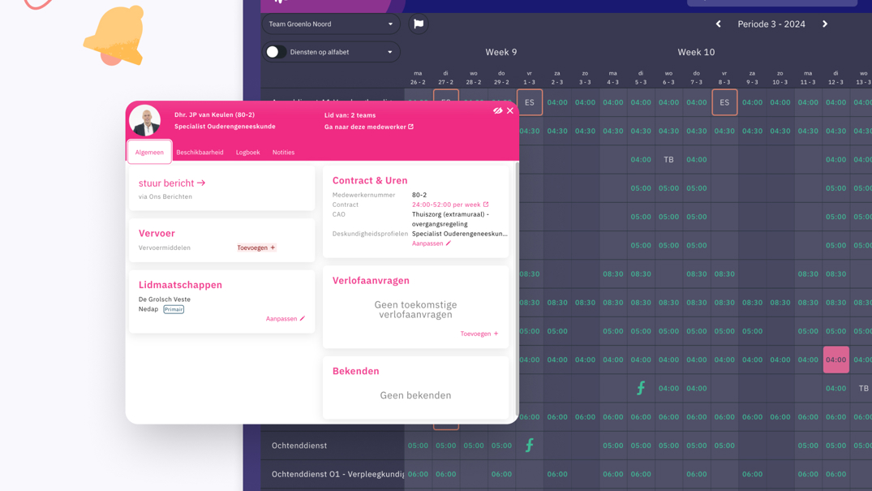Click the stuur bericht link
Image resolution: width=872 pixels, height=491 pixels.
(x=172, y=183)
